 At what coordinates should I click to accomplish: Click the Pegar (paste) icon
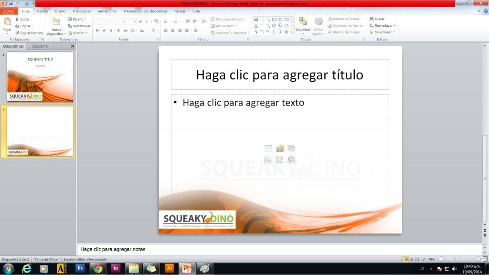coord(7,22)
